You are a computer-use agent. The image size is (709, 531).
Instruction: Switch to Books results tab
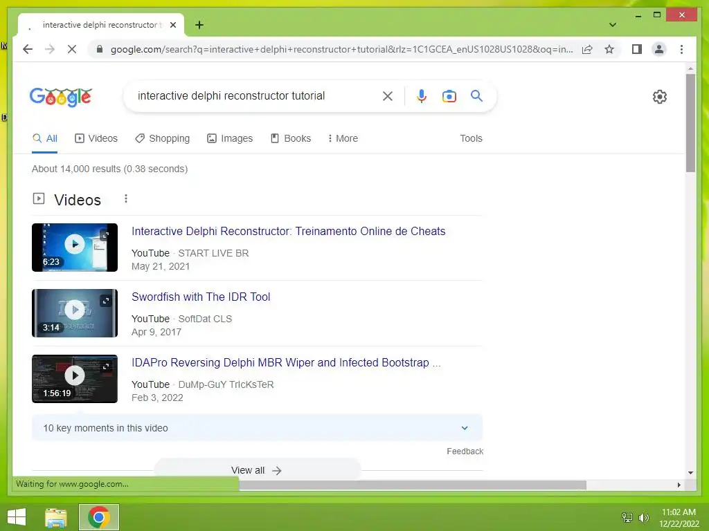coord(290,138)
